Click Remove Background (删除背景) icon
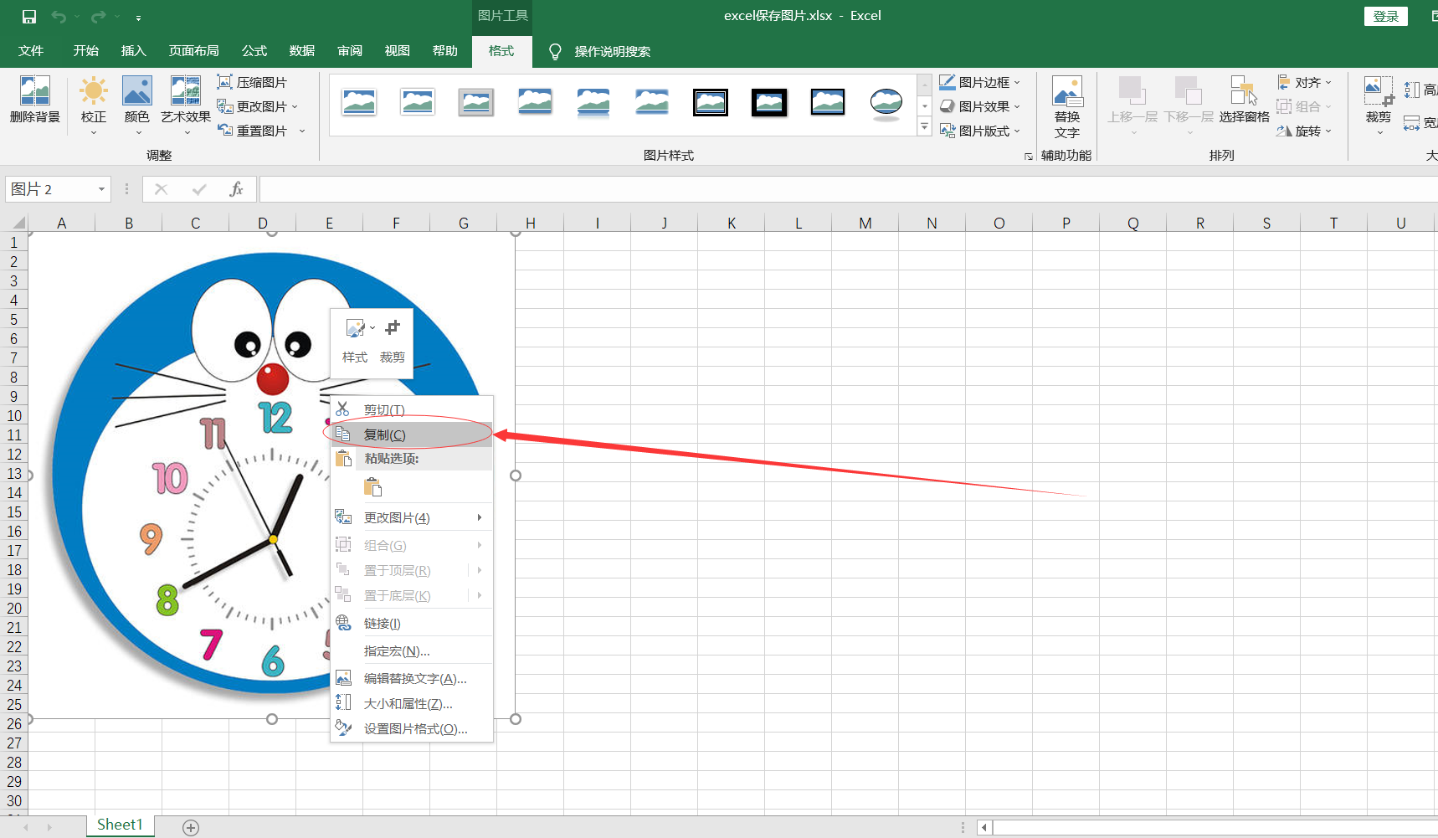 tap(35, 100)
